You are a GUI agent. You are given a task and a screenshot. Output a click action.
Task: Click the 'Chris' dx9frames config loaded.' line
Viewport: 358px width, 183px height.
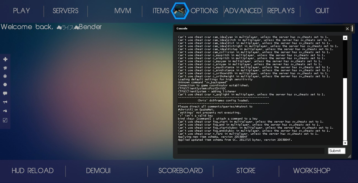coord(223,101)
